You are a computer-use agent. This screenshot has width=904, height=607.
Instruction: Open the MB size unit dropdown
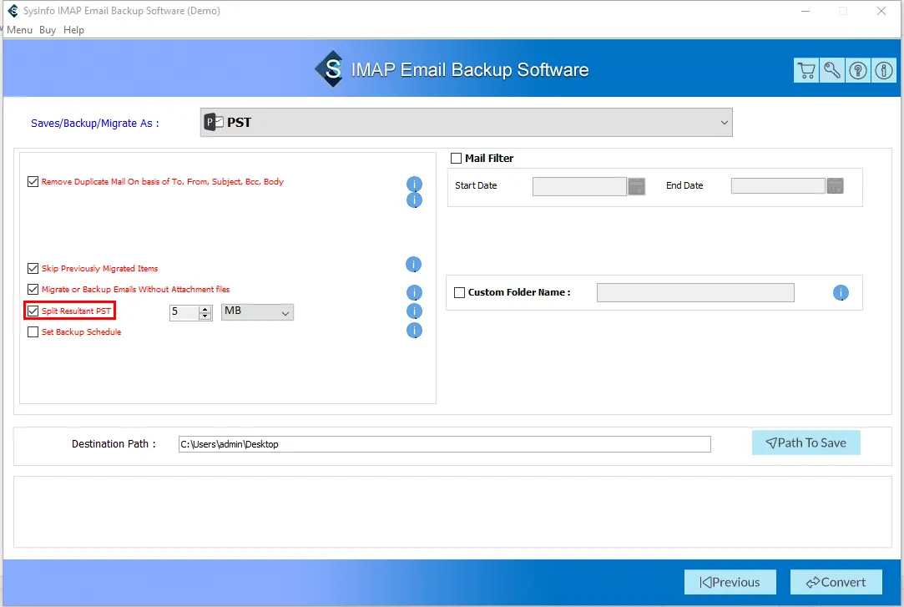tap(257, 312)
